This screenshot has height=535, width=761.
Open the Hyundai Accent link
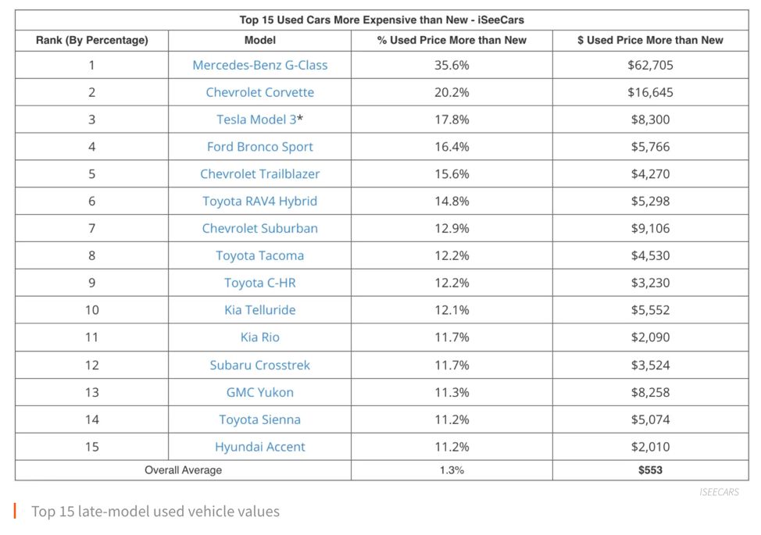[x=259, y=448]
